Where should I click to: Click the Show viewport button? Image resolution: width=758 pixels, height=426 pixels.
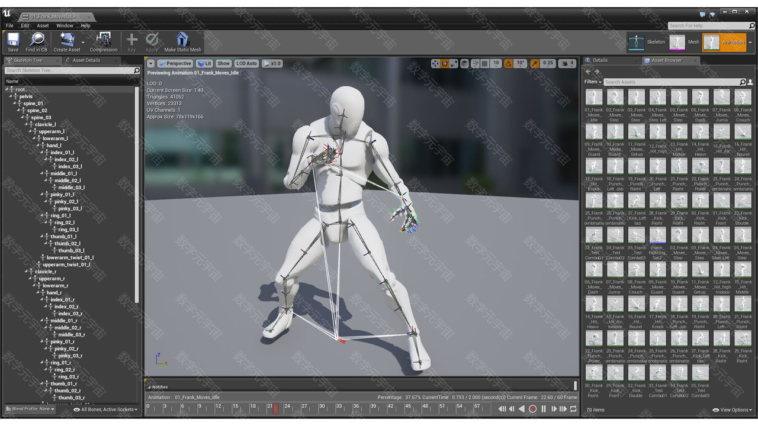coord(223,63)
